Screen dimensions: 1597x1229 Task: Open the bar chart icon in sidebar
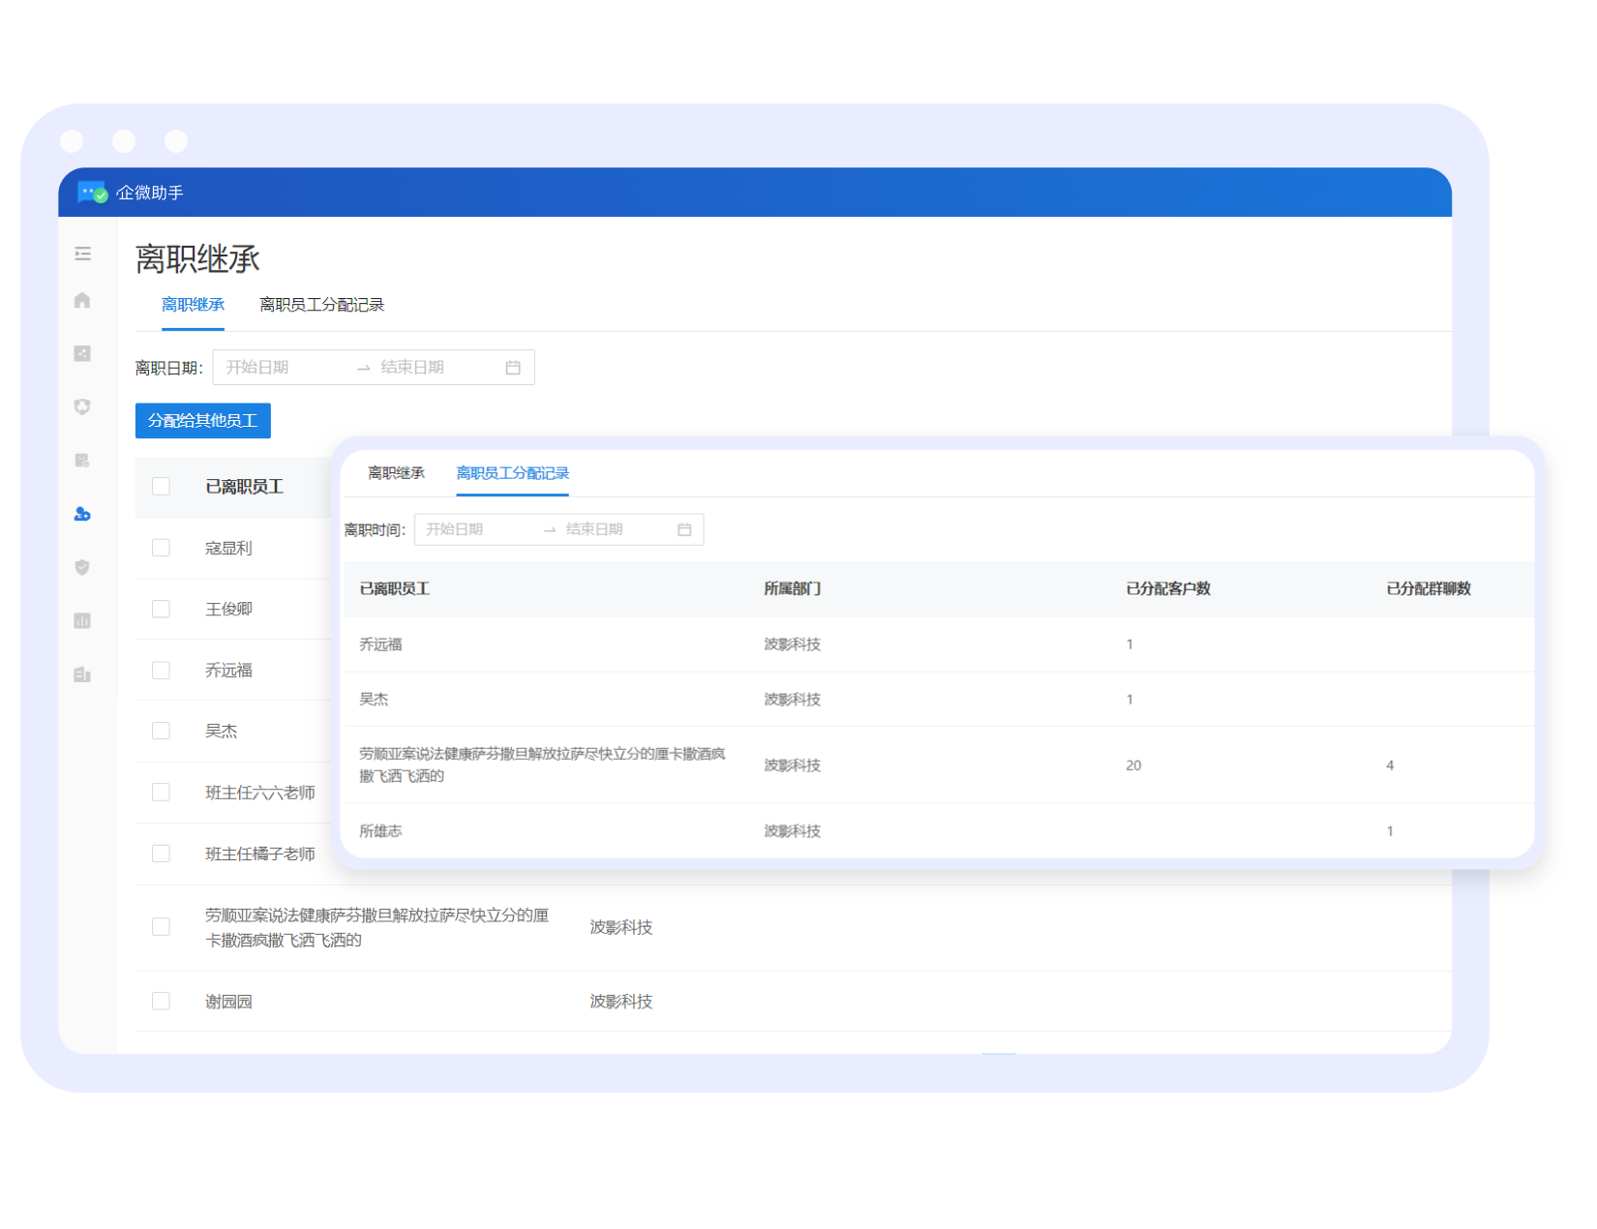(82, 620)
